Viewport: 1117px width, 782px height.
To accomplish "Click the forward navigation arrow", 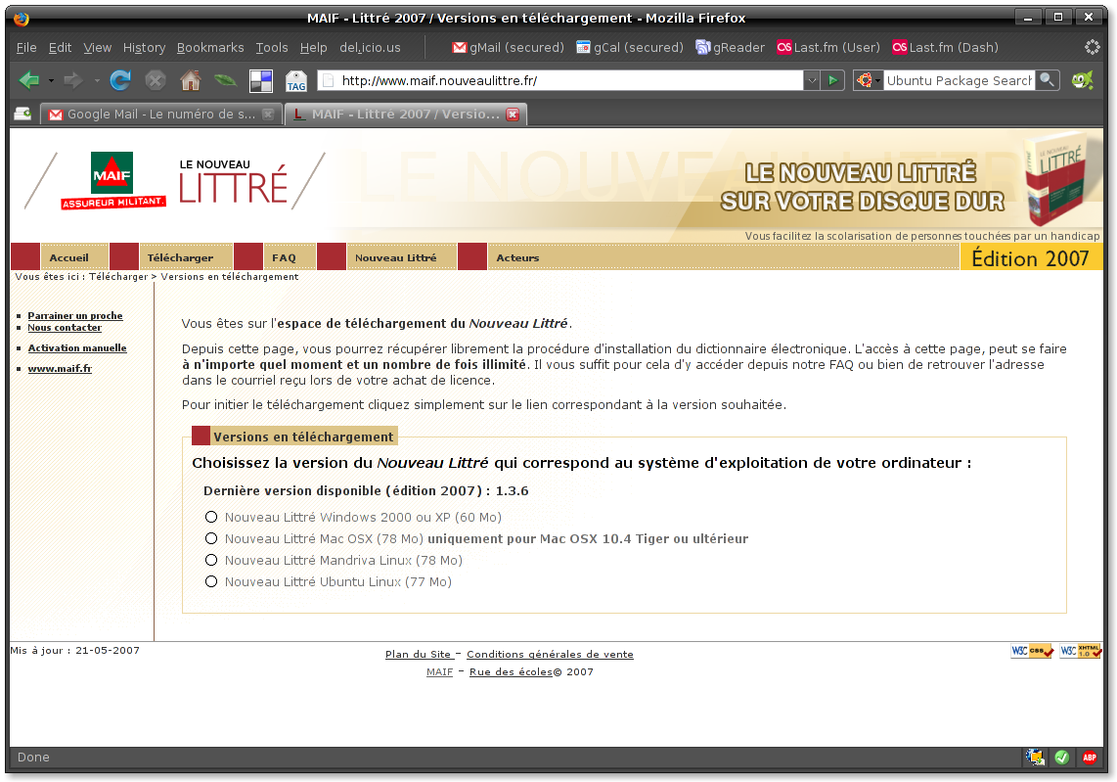I will click(x=72, y=80).
